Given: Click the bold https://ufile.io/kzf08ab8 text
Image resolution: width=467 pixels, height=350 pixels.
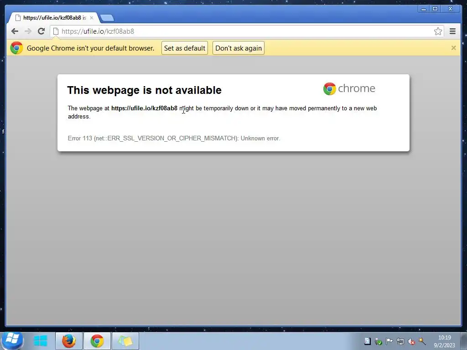Looking at the screenshot, I should point(144,108).
